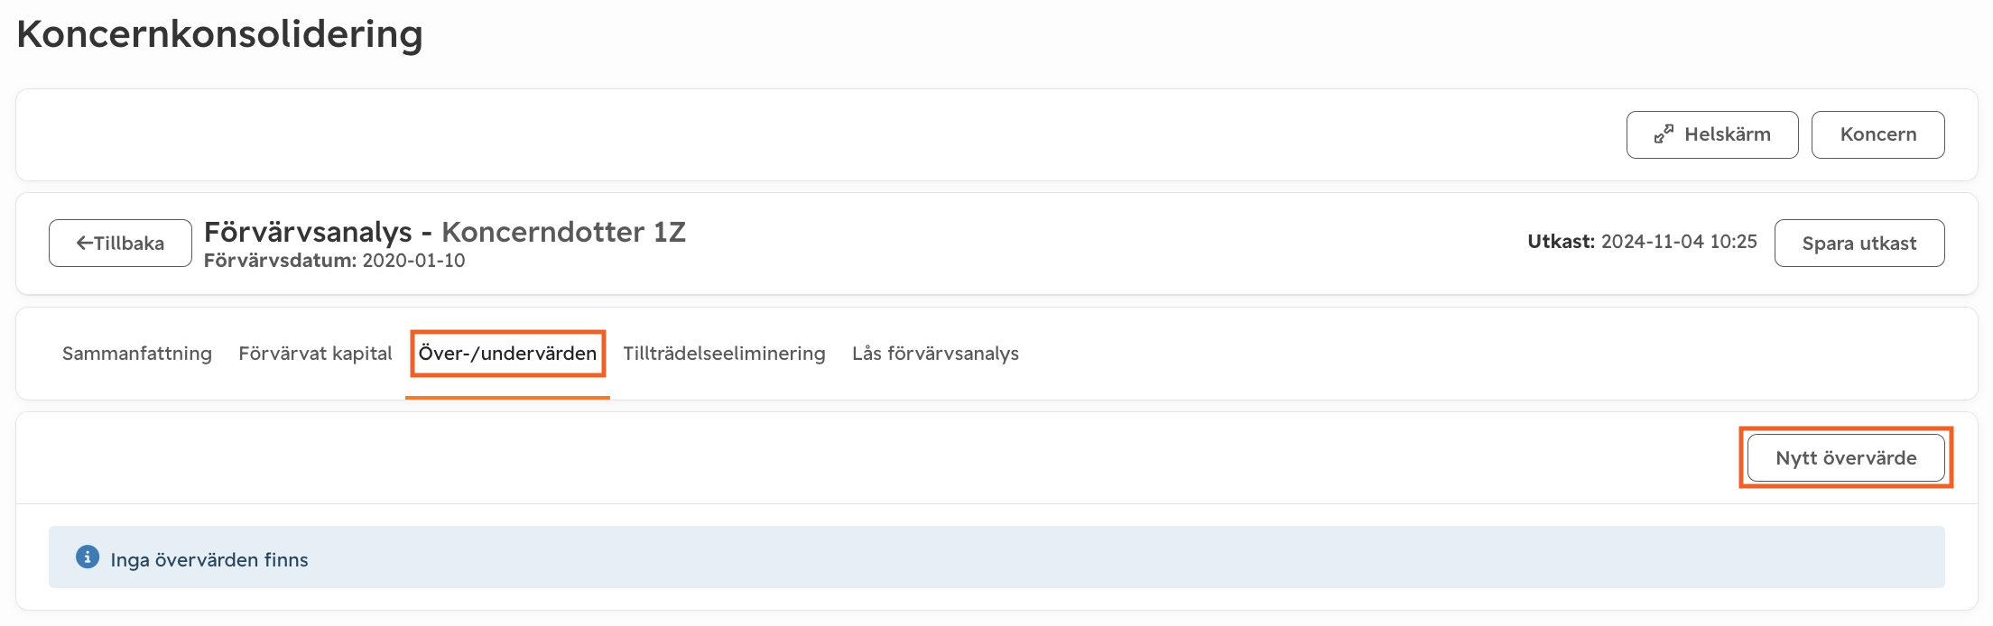Open the Lås förvärvsanalys tab
Image resolution: width=1993 pixels, height=626 pixels.
pyautogui.click(x=935, y=354)
